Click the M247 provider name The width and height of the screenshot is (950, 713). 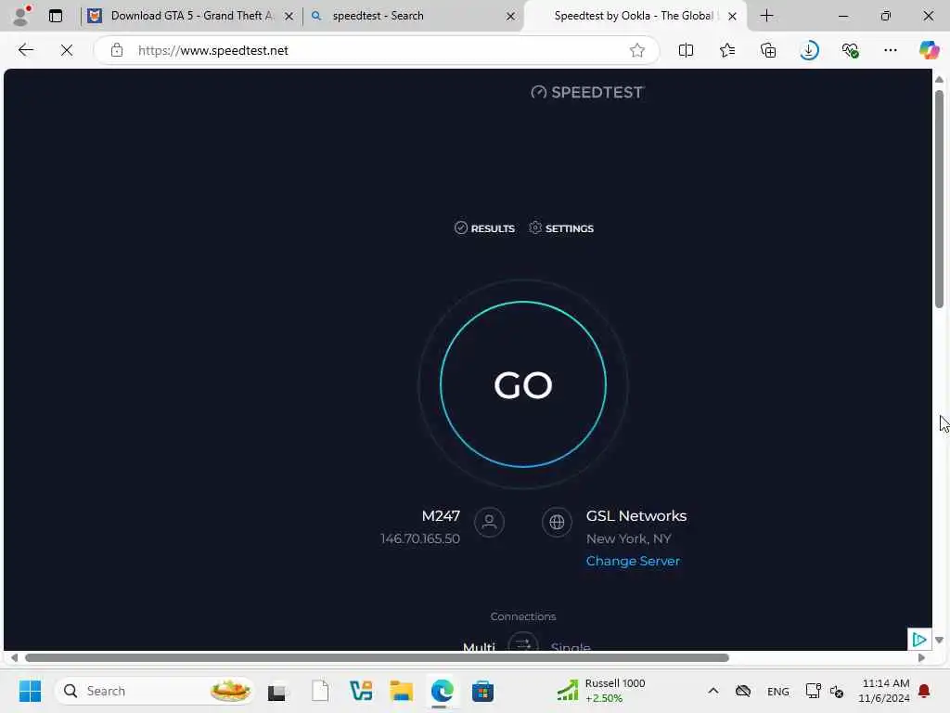pos(441,515)
